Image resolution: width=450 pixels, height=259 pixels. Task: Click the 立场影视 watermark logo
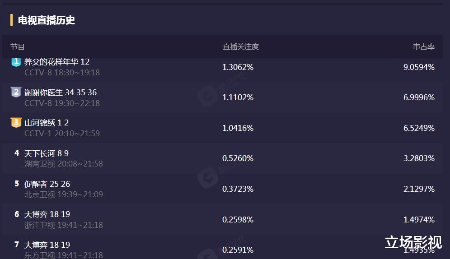coord(413,242)
